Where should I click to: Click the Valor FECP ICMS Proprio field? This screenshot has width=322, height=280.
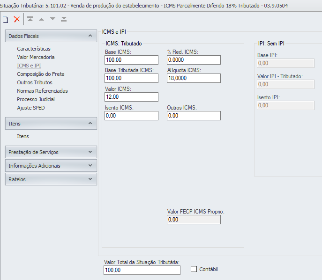click(x=194, y=220)
